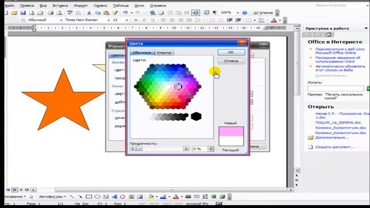Toggle the center alignment button
Viewport: 370px width, 208px height.
tap(172, 20)
